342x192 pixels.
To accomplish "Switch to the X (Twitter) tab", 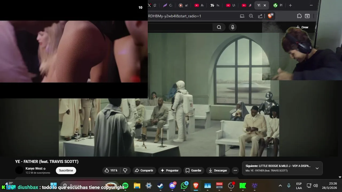I will point(152,5).
